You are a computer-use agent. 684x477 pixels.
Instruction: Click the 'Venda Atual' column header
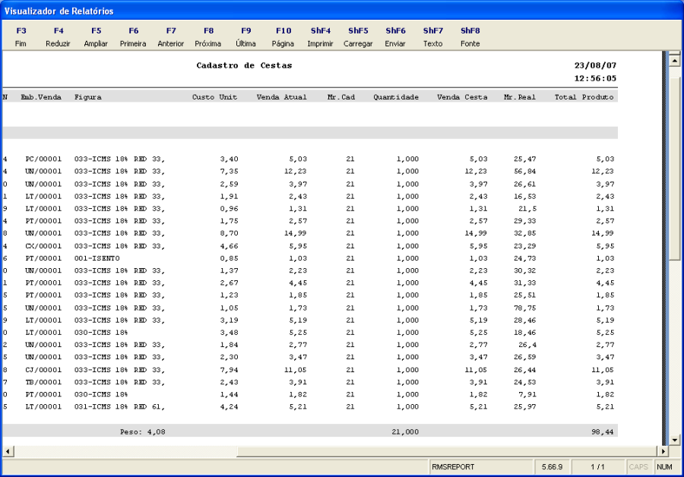(281, 96)
